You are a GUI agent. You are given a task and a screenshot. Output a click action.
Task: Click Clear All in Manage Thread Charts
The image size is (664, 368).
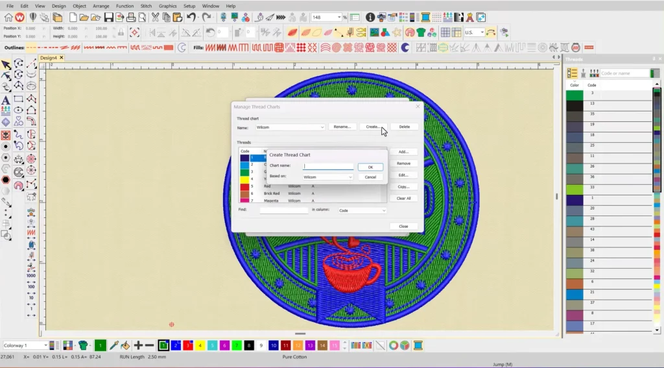[x=403, y=199]
